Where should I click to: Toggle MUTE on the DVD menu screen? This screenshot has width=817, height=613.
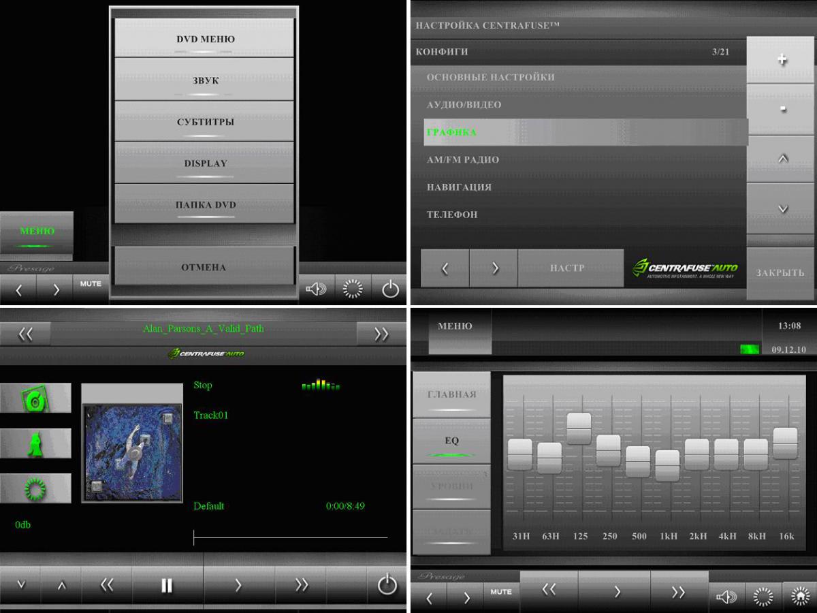(x=90, y=284)
